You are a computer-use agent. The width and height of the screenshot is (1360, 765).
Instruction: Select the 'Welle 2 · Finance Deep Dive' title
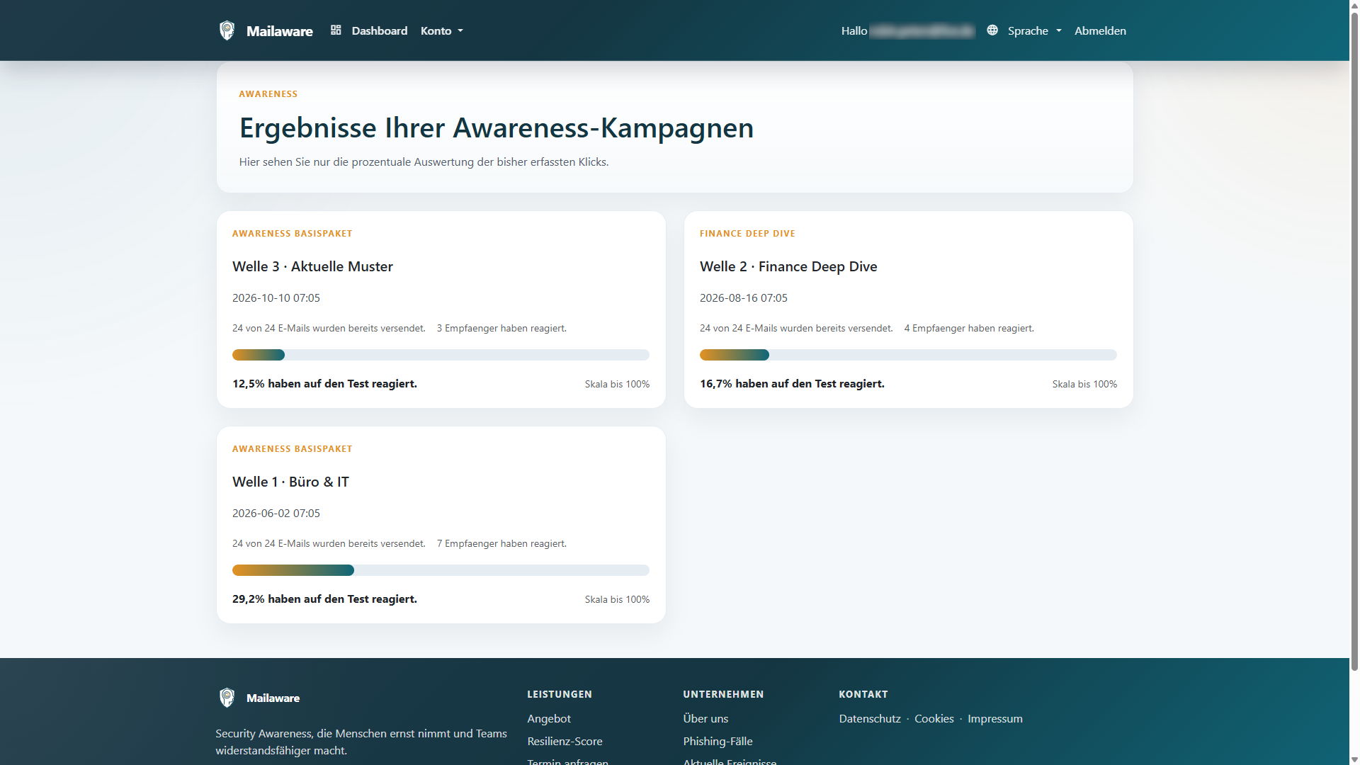click(x=788, y=266)
